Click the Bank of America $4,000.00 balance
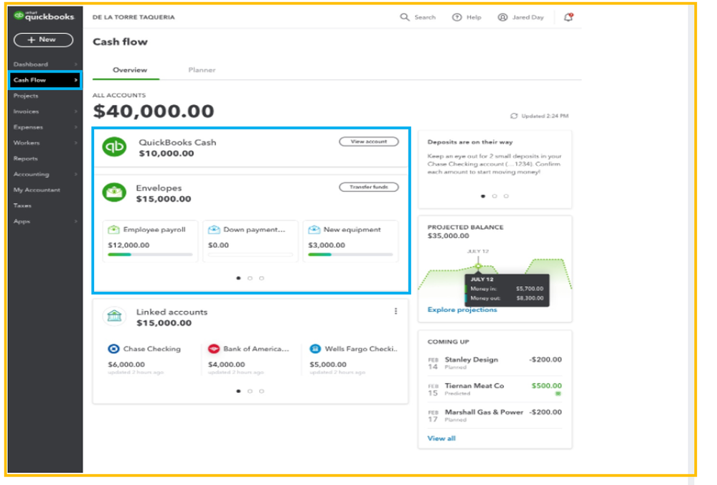 click(x=226, y=364)
